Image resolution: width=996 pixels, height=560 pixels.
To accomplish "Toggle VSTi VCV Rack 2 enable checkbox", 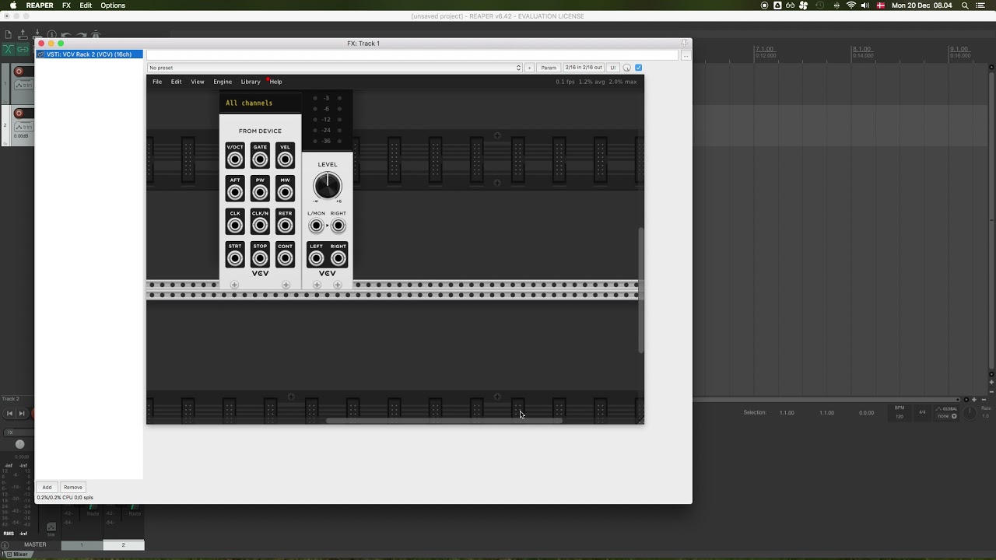I will (41, 54).
